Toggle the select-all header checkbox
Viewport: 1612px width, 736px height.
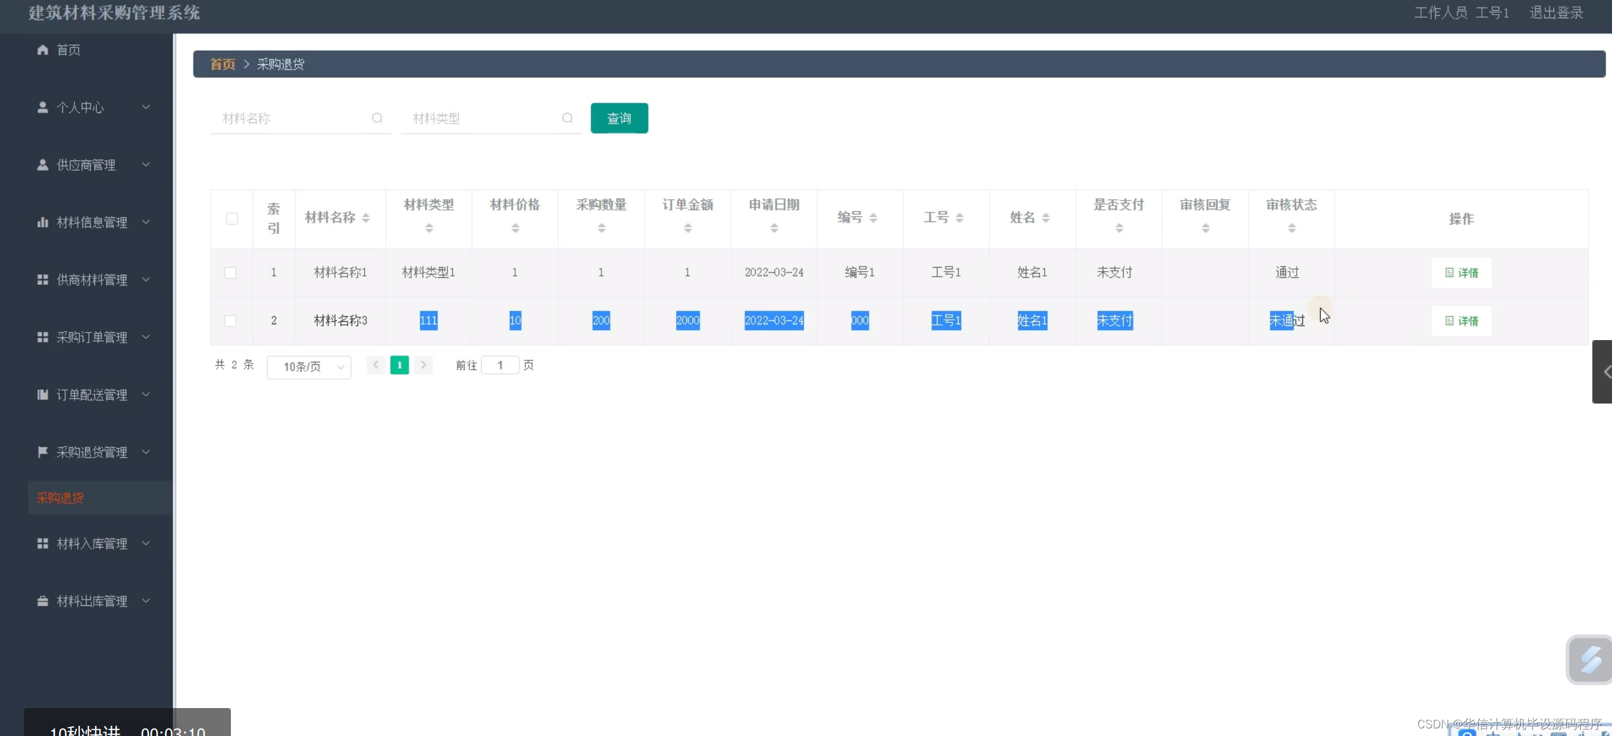click(x=232, y=219)
